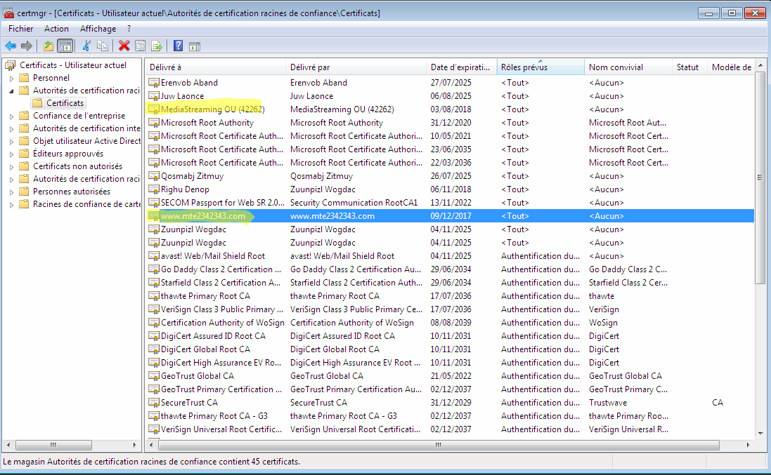Click the Help question mark icon
The height and width of the screenshot is (475, 771).
(x=178, y=46)
